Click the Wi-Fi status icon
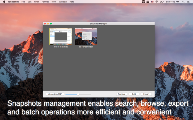 click(x=157, y=2)
